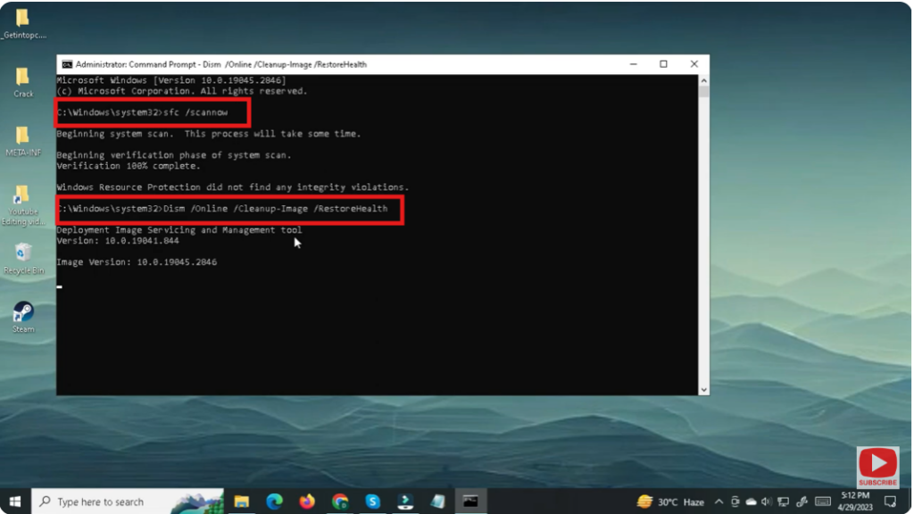Open the Recycle Bin icon
914x514 pixels.
23,253
